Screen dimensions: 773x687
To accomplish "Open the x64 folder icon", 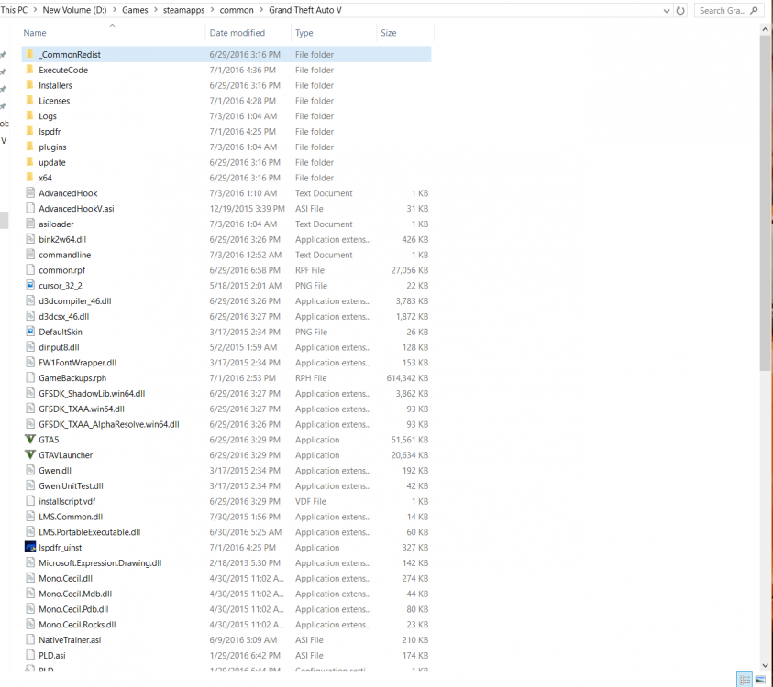I will pos(31,178).
